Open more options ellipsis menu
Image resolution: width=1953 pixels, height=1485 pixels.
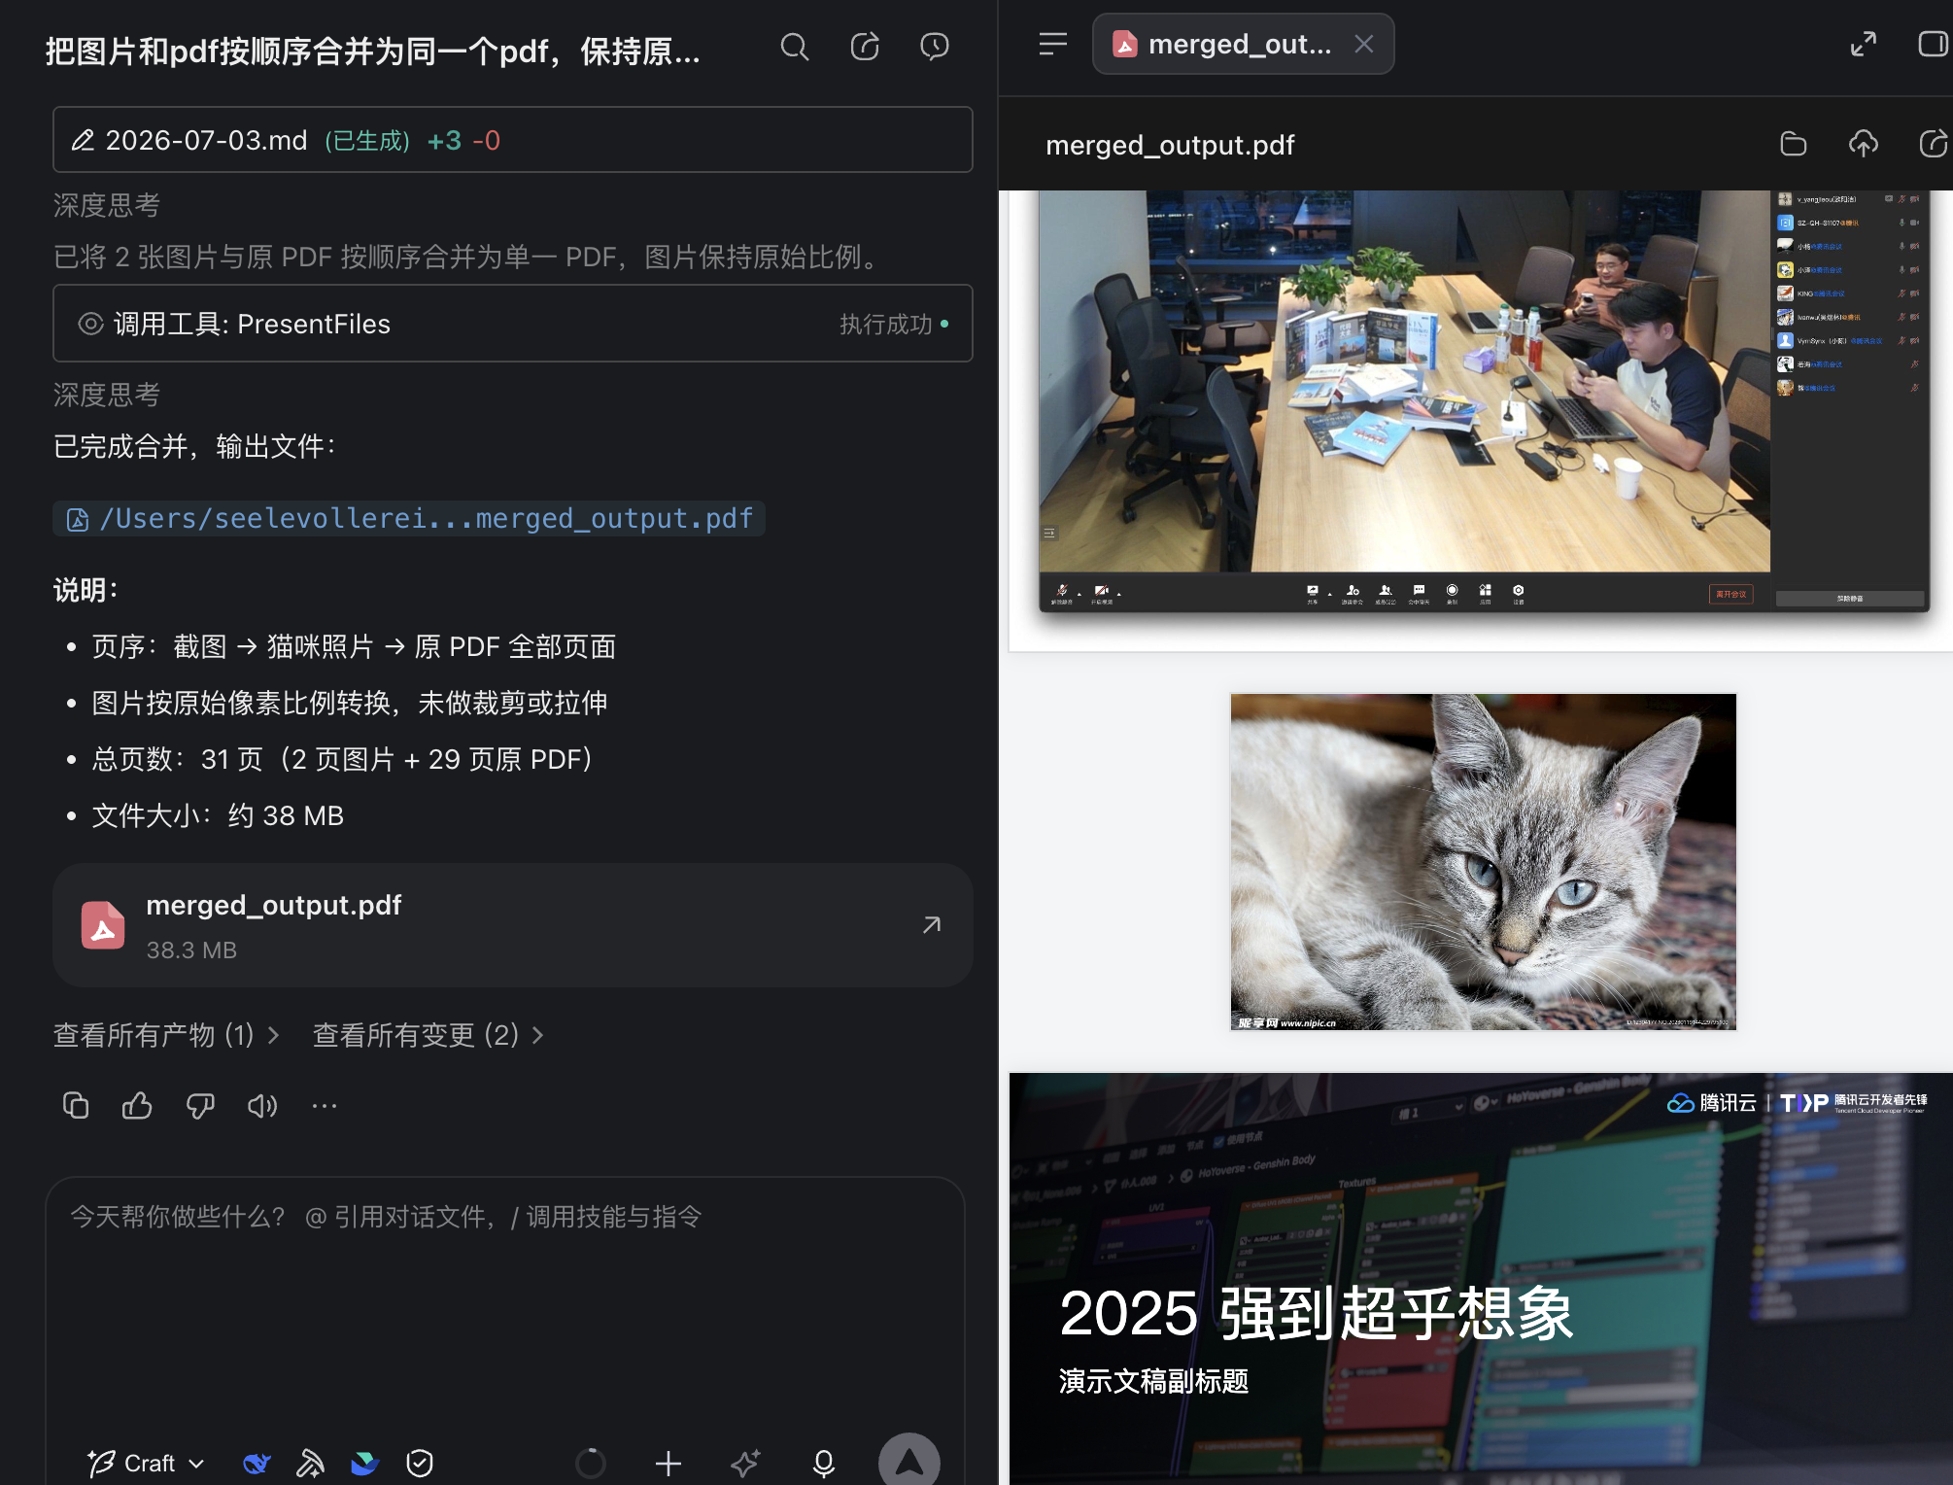[x=325, y=1106]
